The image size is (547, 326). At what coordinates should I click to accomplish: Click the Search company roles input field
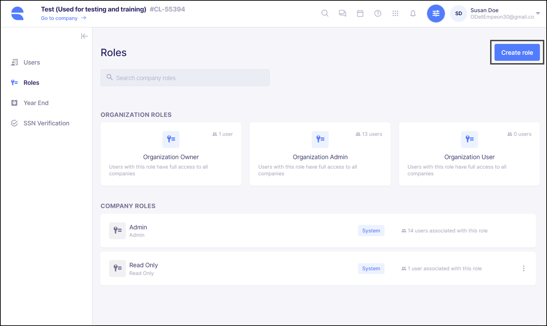185,77
